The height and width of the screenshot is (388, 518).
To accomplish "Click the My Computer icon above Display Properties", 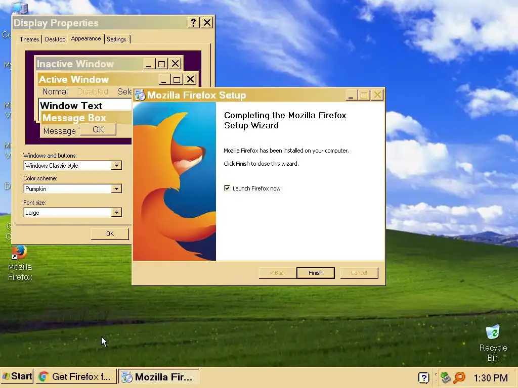I will pos(20,8).
